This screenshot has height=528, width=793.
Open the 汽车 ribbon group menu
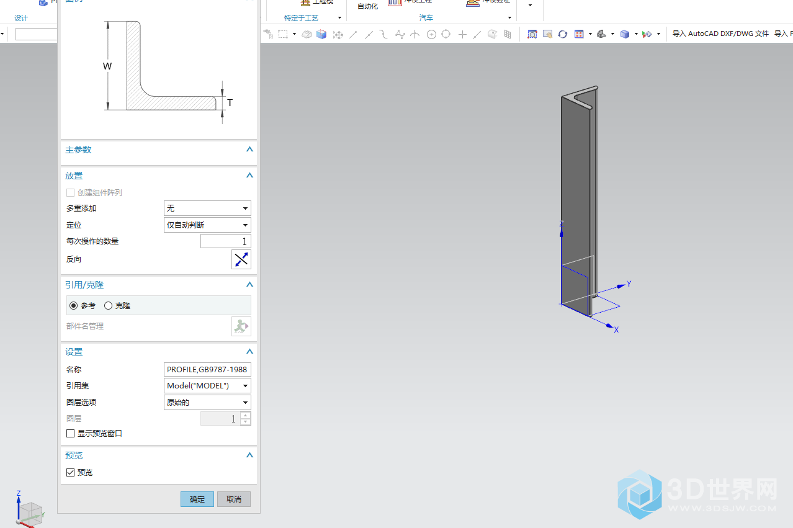click(509, 18)
